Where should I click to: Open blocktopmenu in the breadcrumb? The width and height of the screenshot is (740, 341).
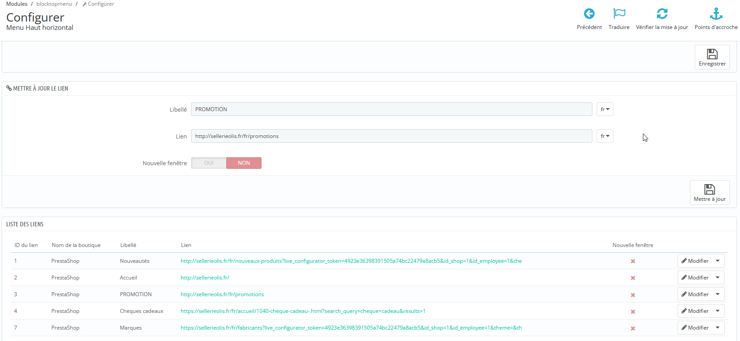[x=54, y=4]
